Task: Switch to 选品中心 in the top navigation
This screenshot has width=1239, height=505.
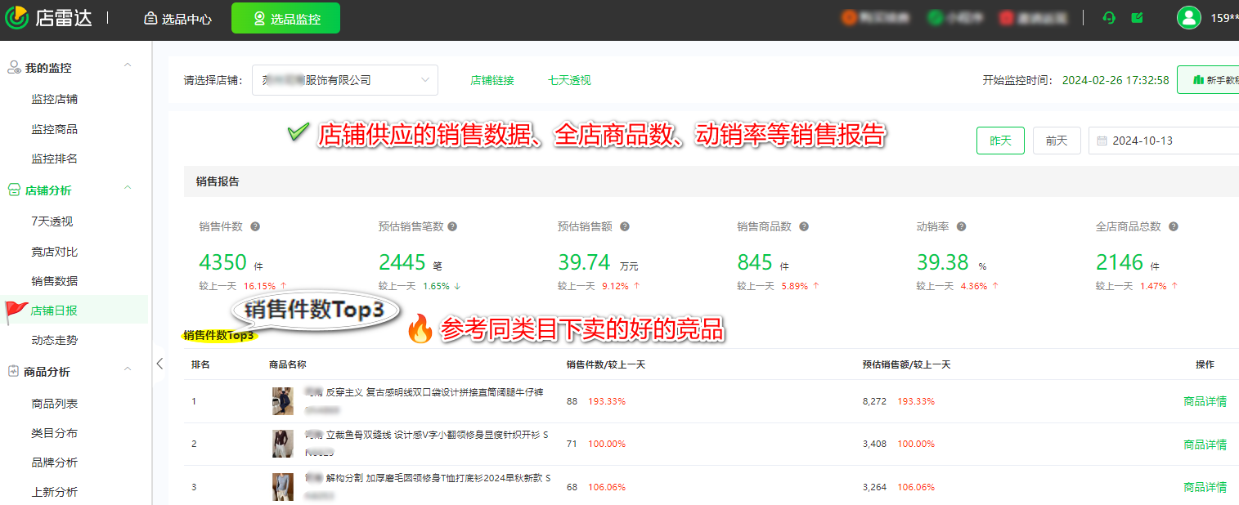Action: (x=177, y=17)
